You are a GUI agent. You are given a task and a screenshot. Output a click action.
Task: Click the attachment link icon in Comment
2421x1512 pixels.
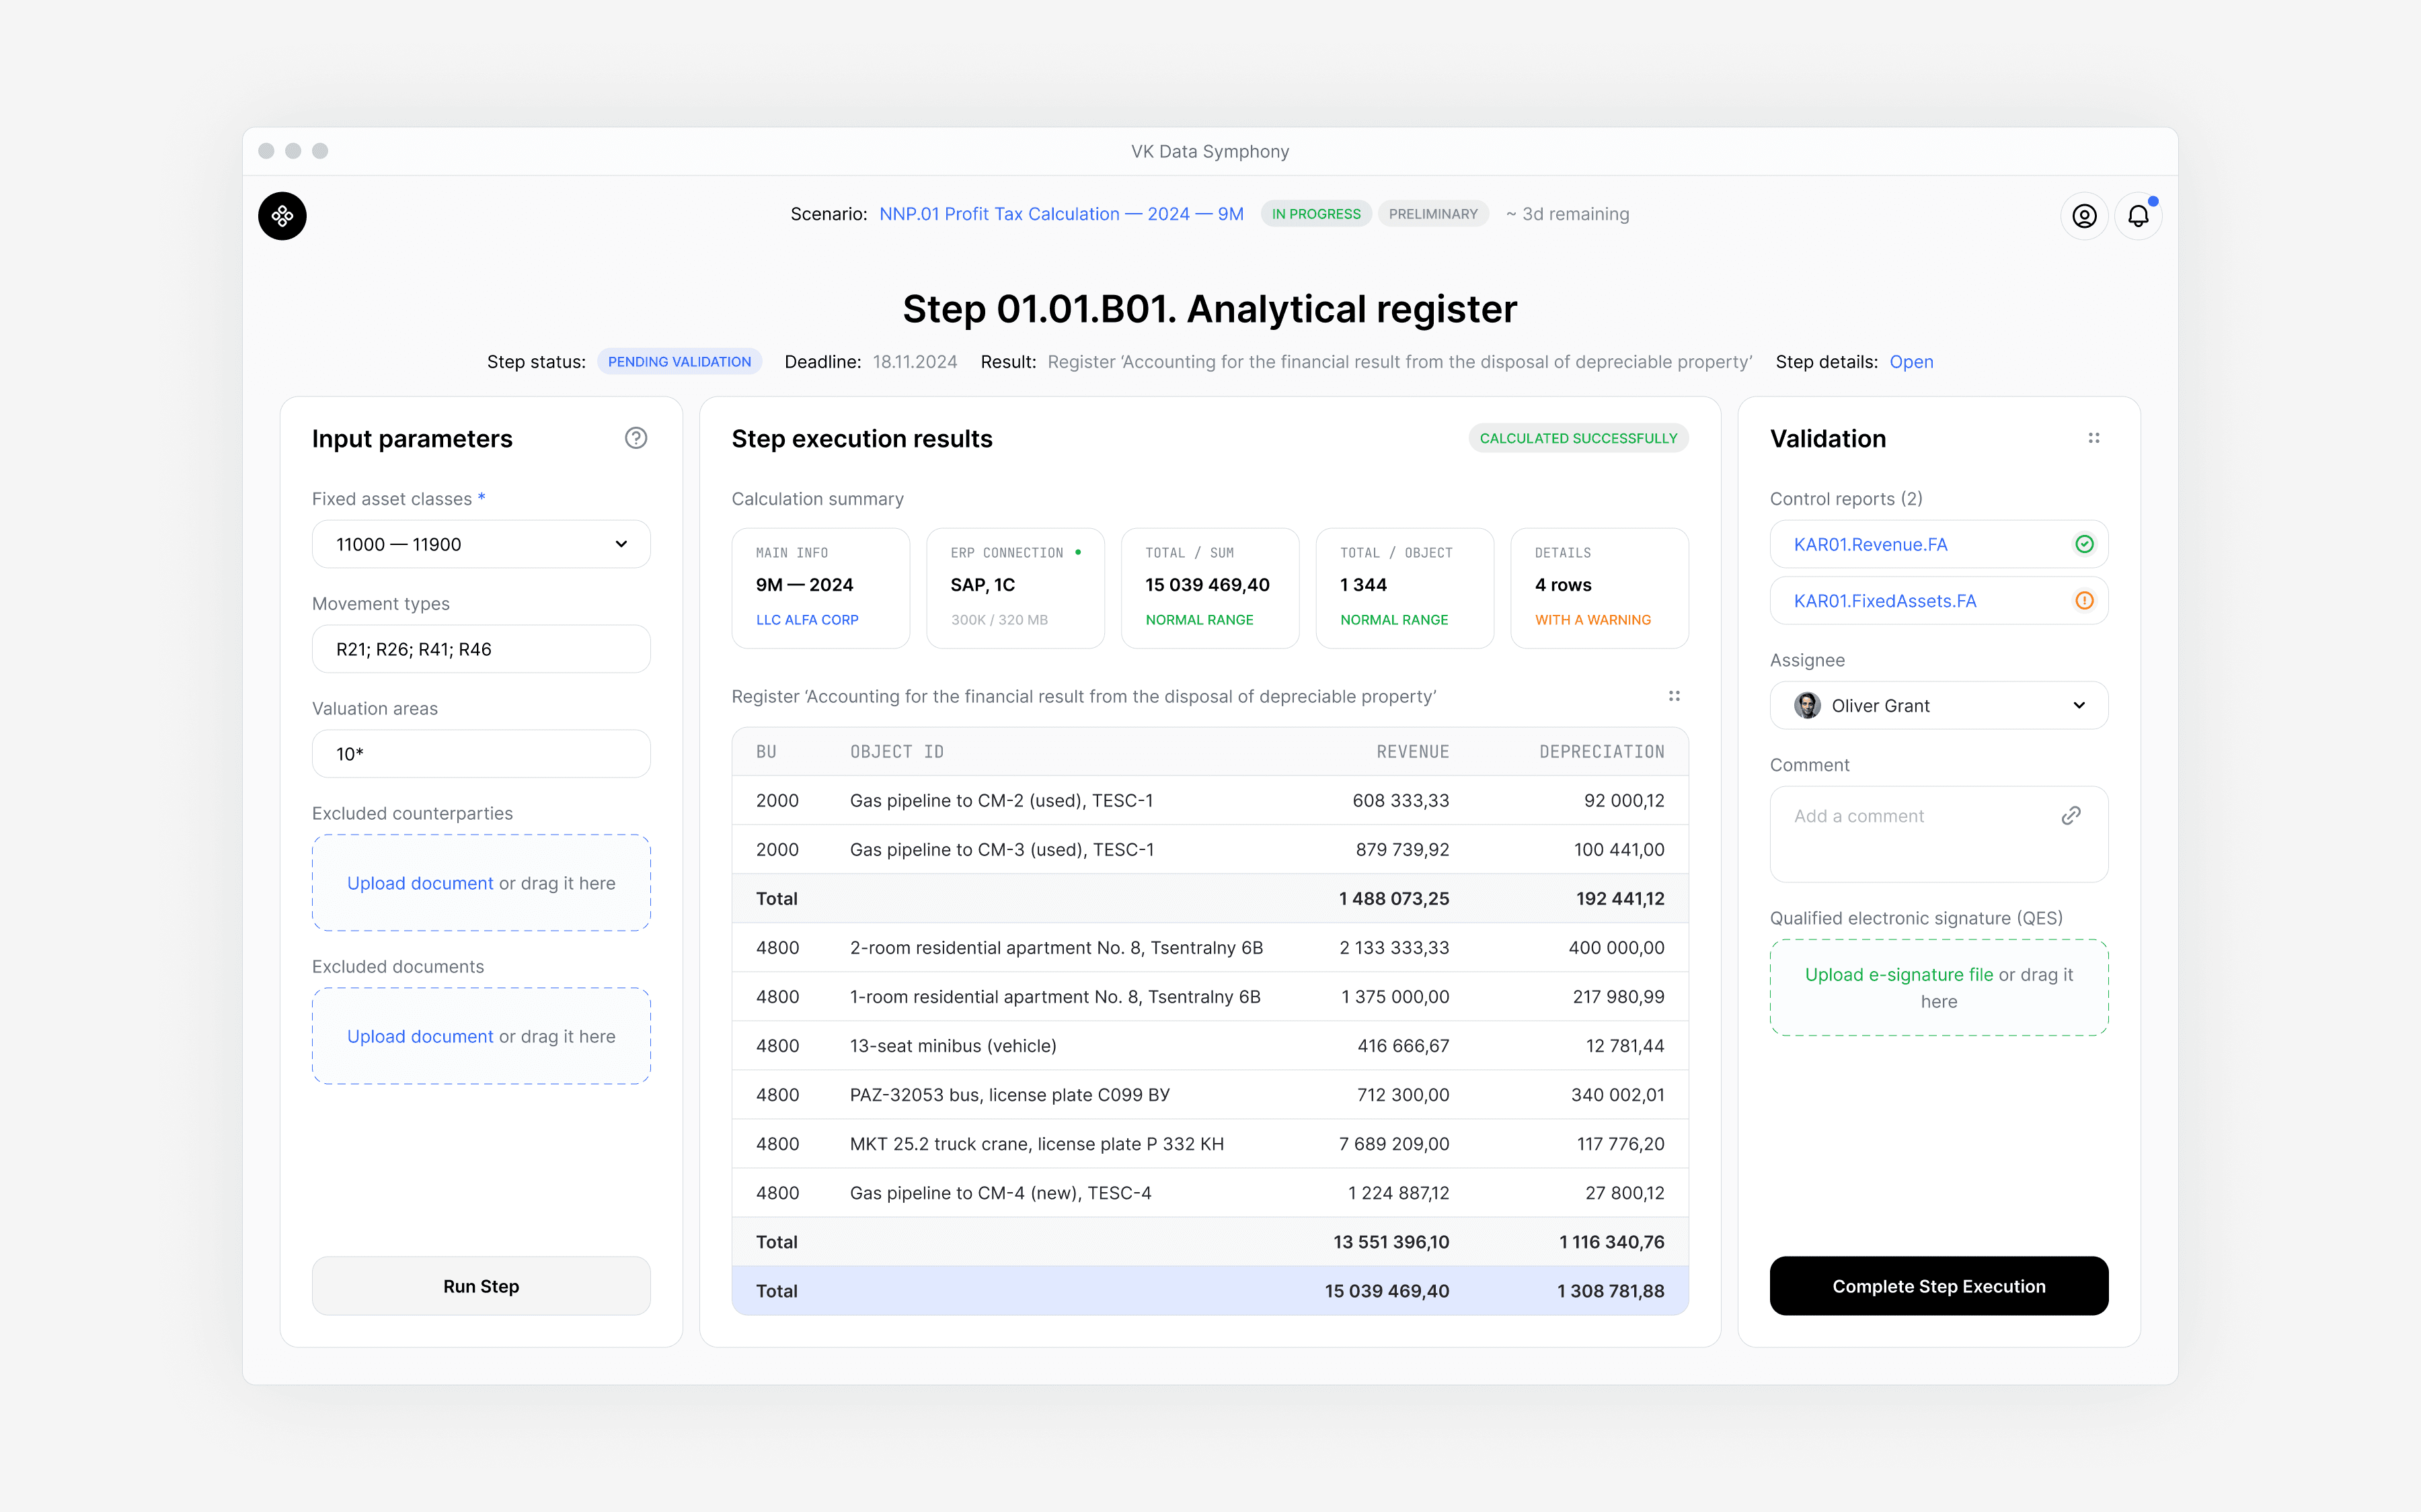2071,816
